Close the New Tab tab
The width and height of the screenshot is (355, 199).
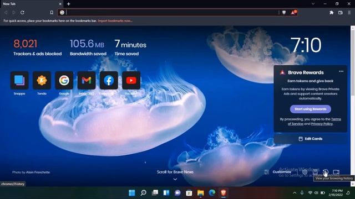(x=60, y=4)
